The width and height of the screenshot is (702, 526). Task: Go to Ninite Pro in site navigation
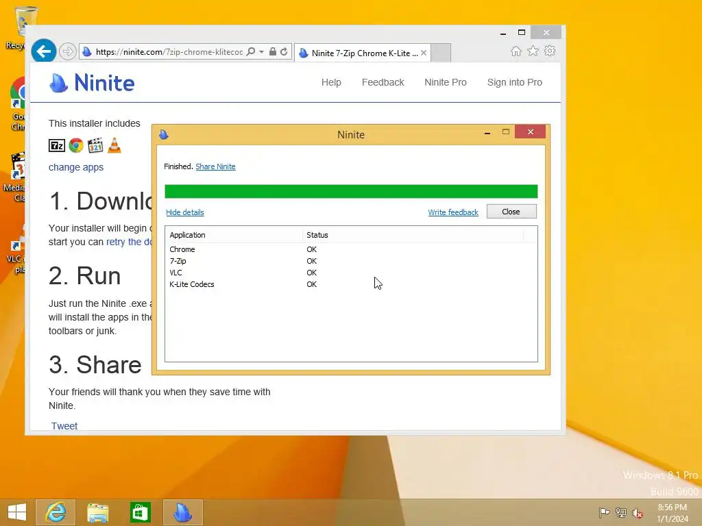pyautogui.click(x=446, y=82)
